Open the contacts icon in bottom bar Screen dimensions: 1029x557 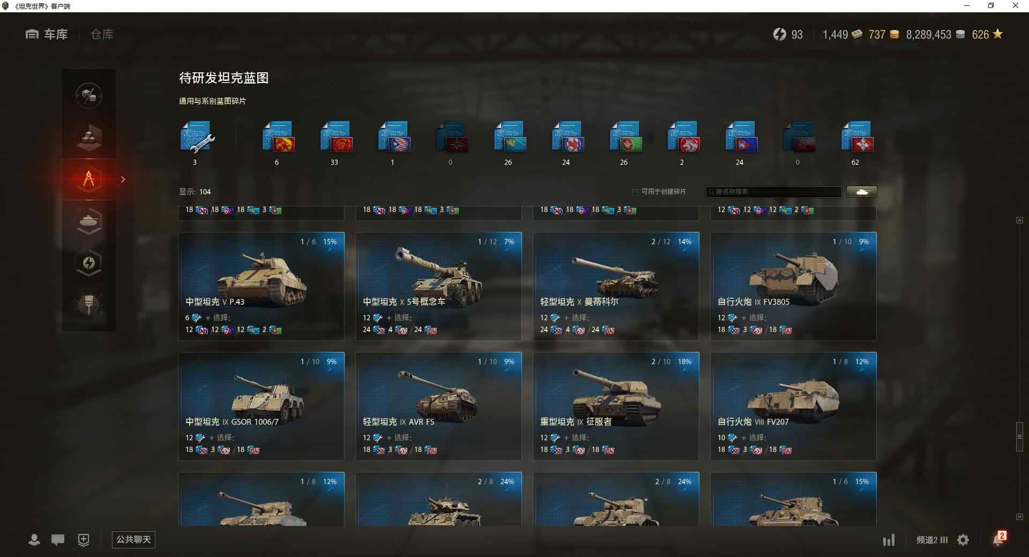point(34,540)
